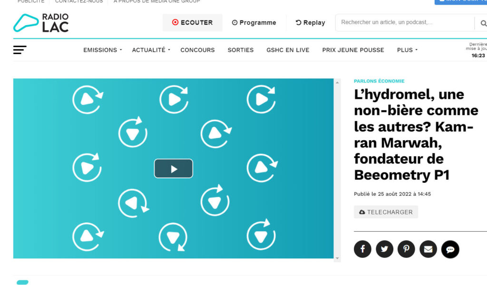Image resolution: width=487 pixels, height=285 pixels.
Task: Share article on Facebook
Action: pos(362,249)
